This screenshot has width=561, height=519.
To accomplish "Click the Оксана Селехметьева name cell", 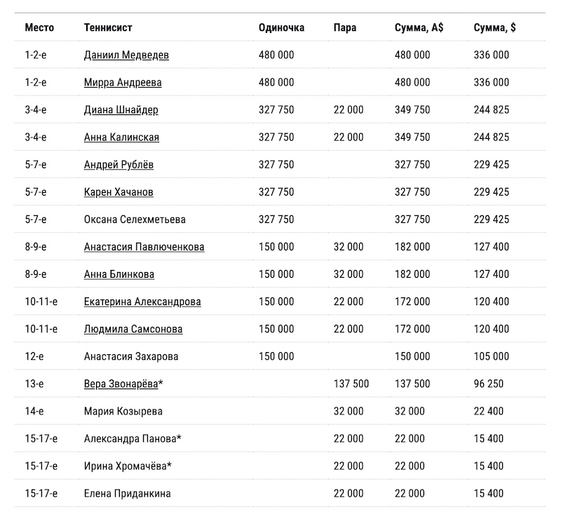I will pyautogui.click(x=135, y=220).
